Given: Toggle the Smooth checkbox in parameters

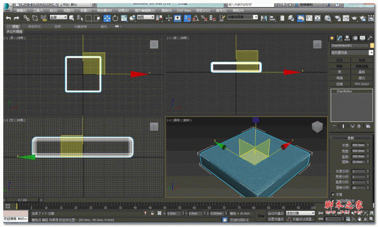Looking at the screenshot, I should [333, 194].
